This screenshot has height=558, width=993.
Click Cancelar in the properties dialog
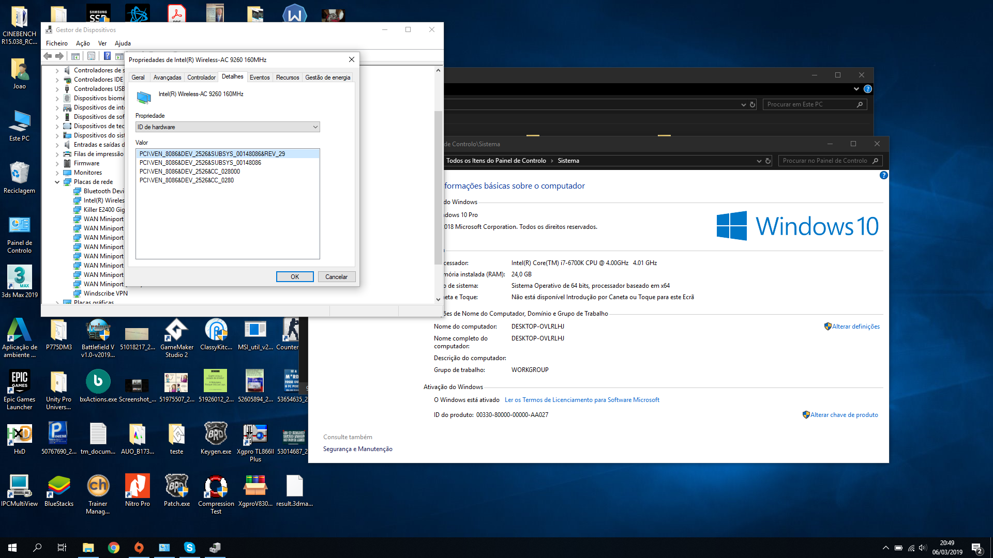(336, 277)
